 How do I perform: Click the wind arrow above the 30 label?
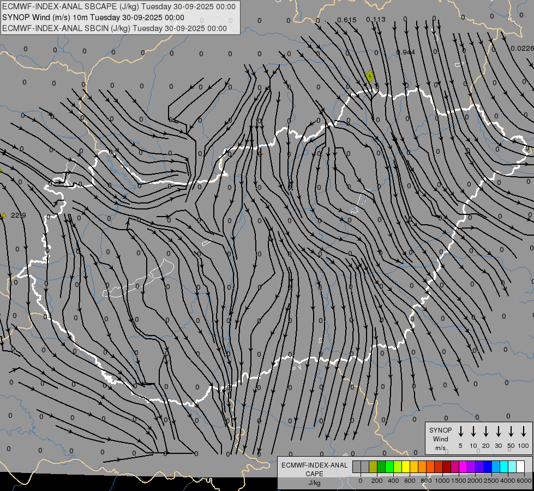498,432
